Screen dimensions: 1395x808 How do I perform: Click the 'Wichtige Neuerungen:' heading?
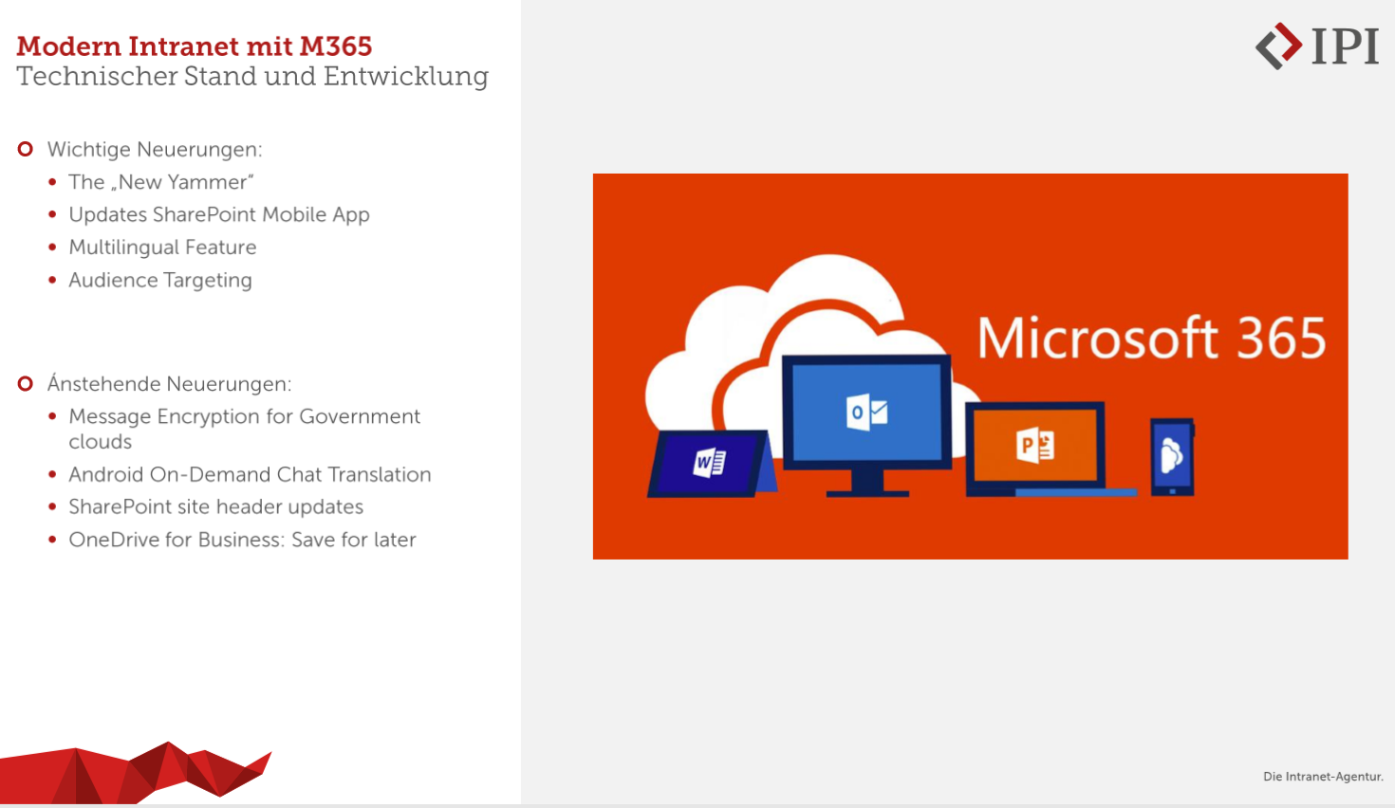click(x=155, y=149)
